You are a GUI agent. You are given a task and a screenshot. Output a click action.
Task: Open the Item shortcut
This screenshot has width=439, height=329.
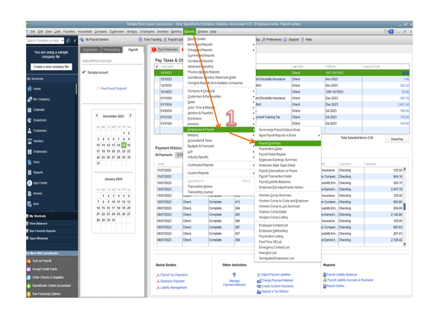point(33,204)
